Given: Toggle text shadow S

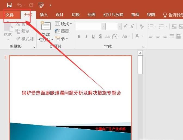Looking at the screenshot, I should coord(100,36).
